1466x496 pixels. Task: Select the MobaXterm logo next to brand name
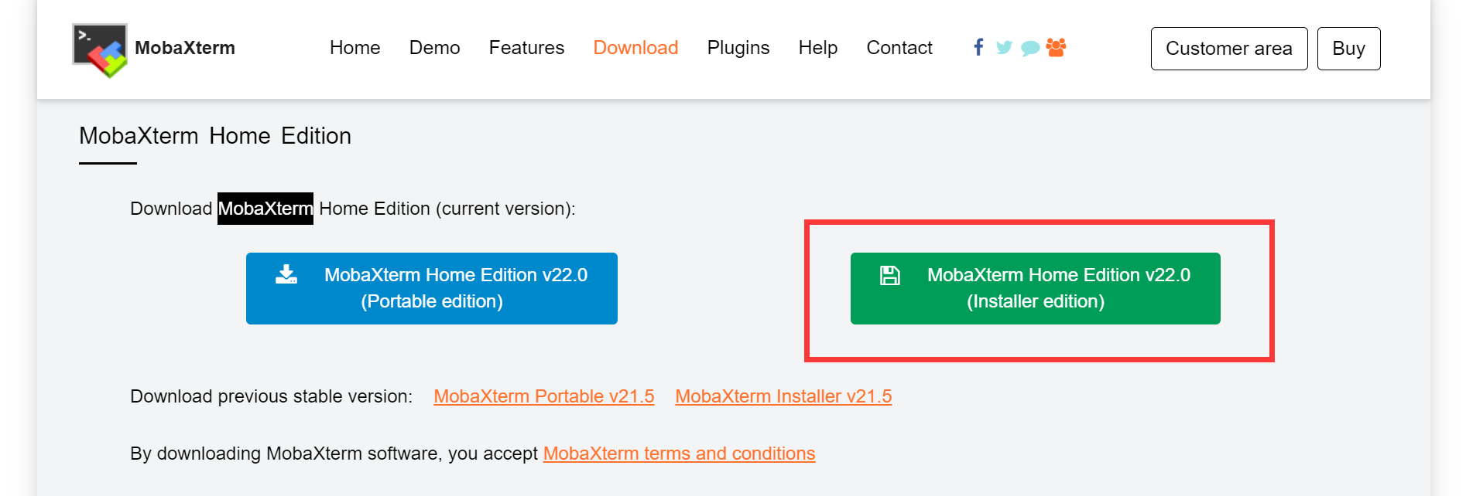pos(99,48)
